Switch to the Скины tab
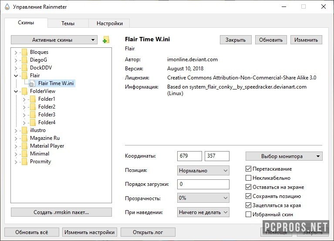This screenshot has height=241, width=334. 26,23
